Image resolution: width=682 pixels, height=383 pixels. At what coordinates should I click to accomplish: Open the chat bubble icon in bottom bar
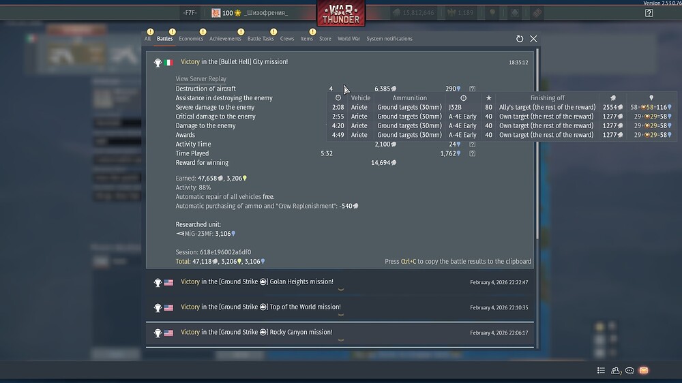tap(629, 371)
